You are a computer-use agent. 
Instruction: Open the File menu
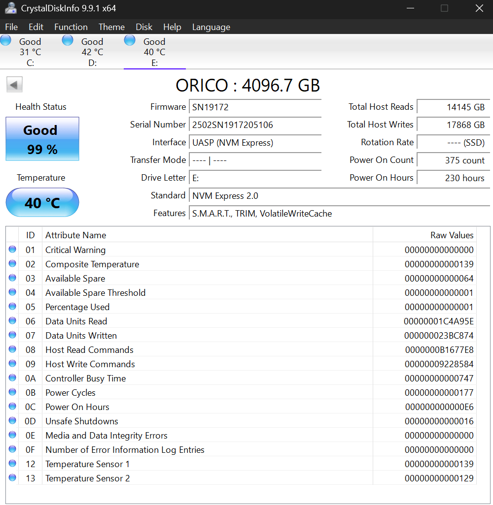[12, 27]
